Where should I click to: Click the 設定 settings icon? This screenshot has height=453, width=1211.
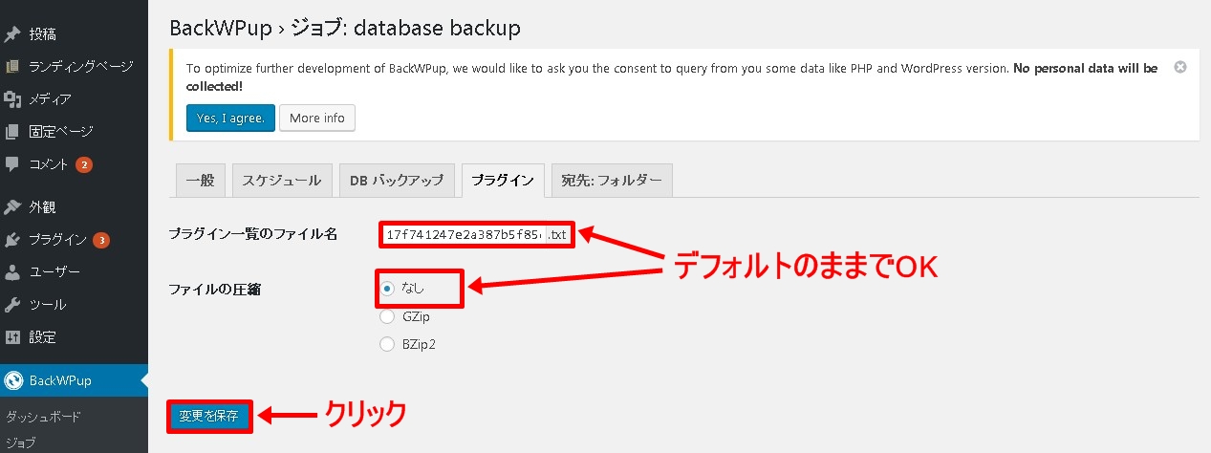[12, 337]
